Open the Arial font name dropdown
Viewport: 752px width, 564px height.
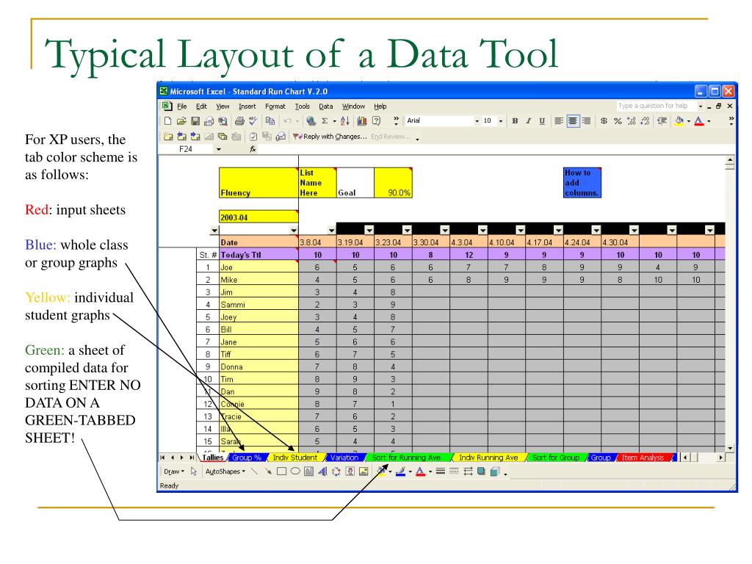477,121
